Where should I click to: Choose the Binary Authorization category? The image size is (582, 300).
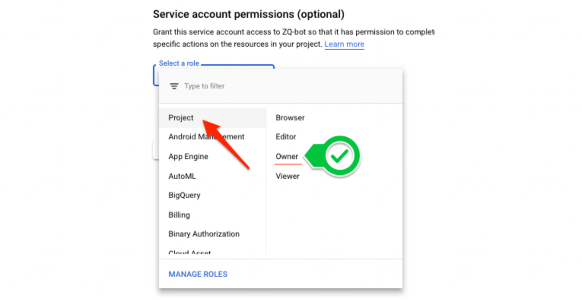204,234
